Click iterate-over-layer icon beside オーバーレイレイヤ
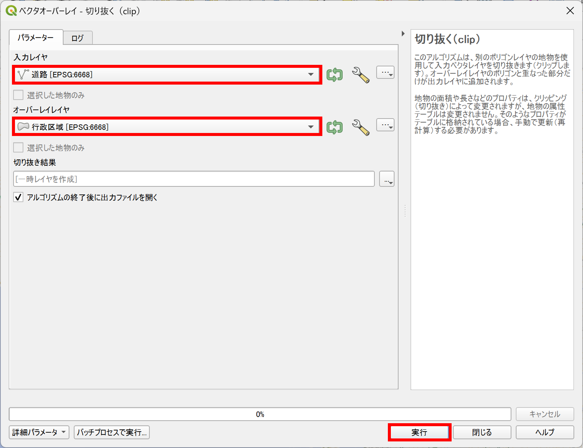The image size is (583, 448). pyautogui.click(x=334, y=127)
